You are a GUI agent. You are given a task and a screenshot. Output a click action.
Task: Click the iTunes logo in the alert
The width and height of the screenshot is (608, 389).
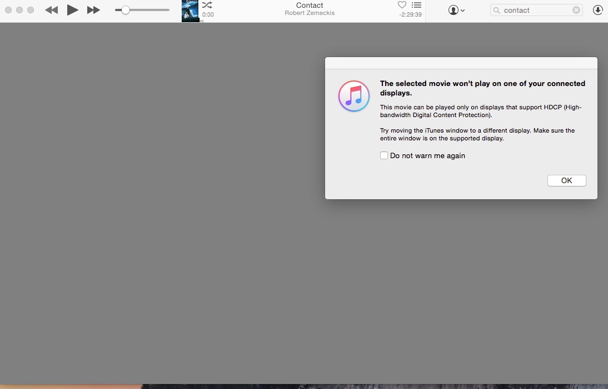pyautogui.click(x=354, y=96)
